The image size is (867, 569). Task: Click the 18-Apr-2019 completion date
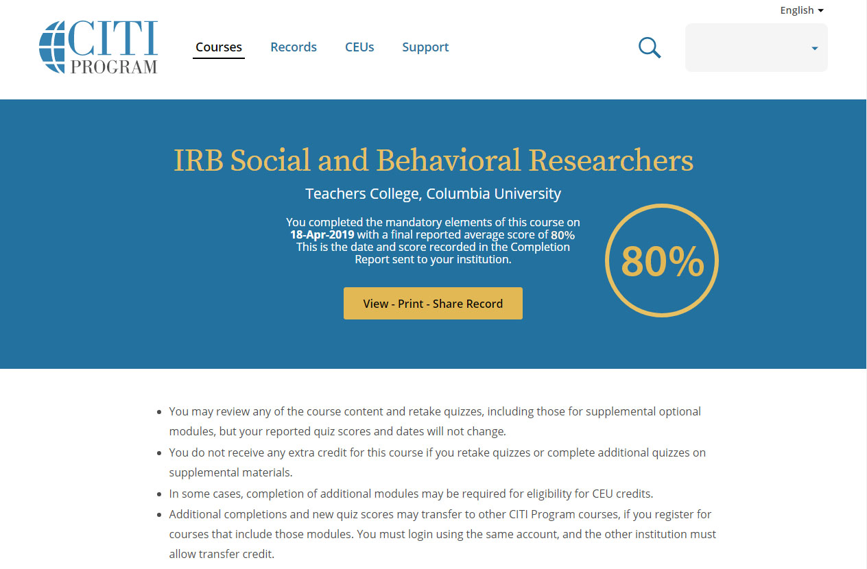coord(322,234)
